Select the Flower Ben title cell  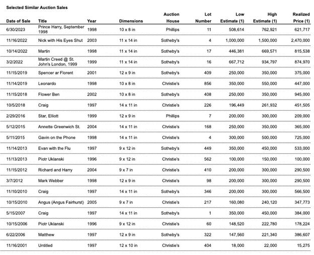pos(49,94)
